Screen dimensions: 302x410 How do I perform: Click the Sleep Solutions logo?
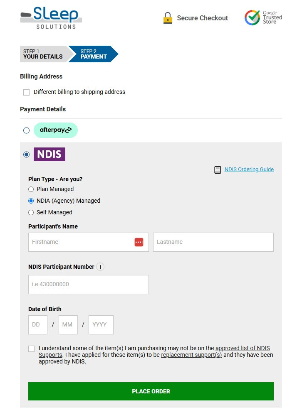coord(51,18)
